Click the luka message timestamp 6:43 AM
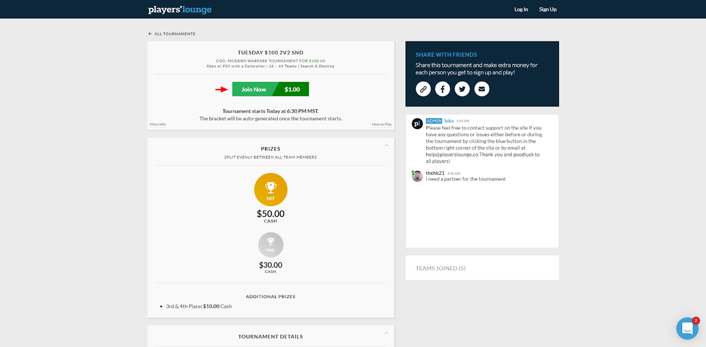Image resolution: width=706 pixels, height=347 pixels. coord(463,121)
